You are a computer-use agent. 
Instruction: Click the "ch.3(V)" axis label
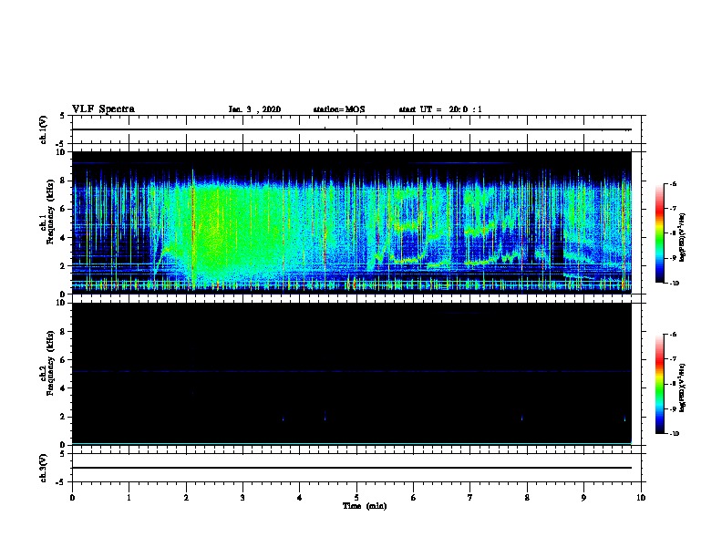44,468
